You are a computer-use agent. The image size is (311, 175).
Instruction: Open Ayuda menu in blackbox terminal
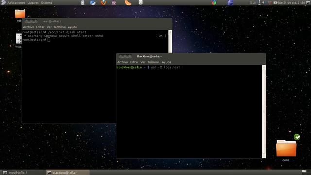click(x=166, y=62)
